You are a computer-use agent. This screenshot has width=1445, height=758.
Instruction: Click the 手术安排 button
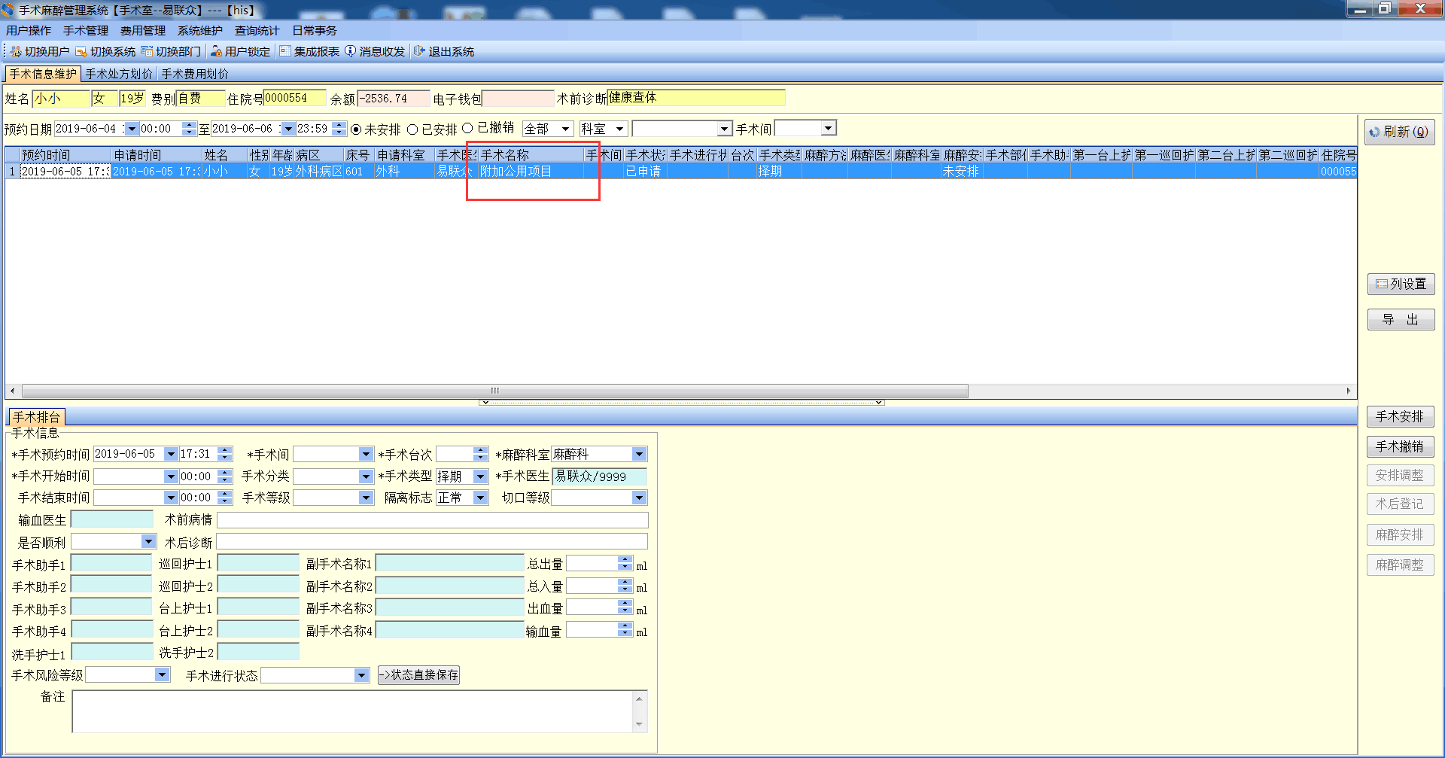(x=1400, y=416)
